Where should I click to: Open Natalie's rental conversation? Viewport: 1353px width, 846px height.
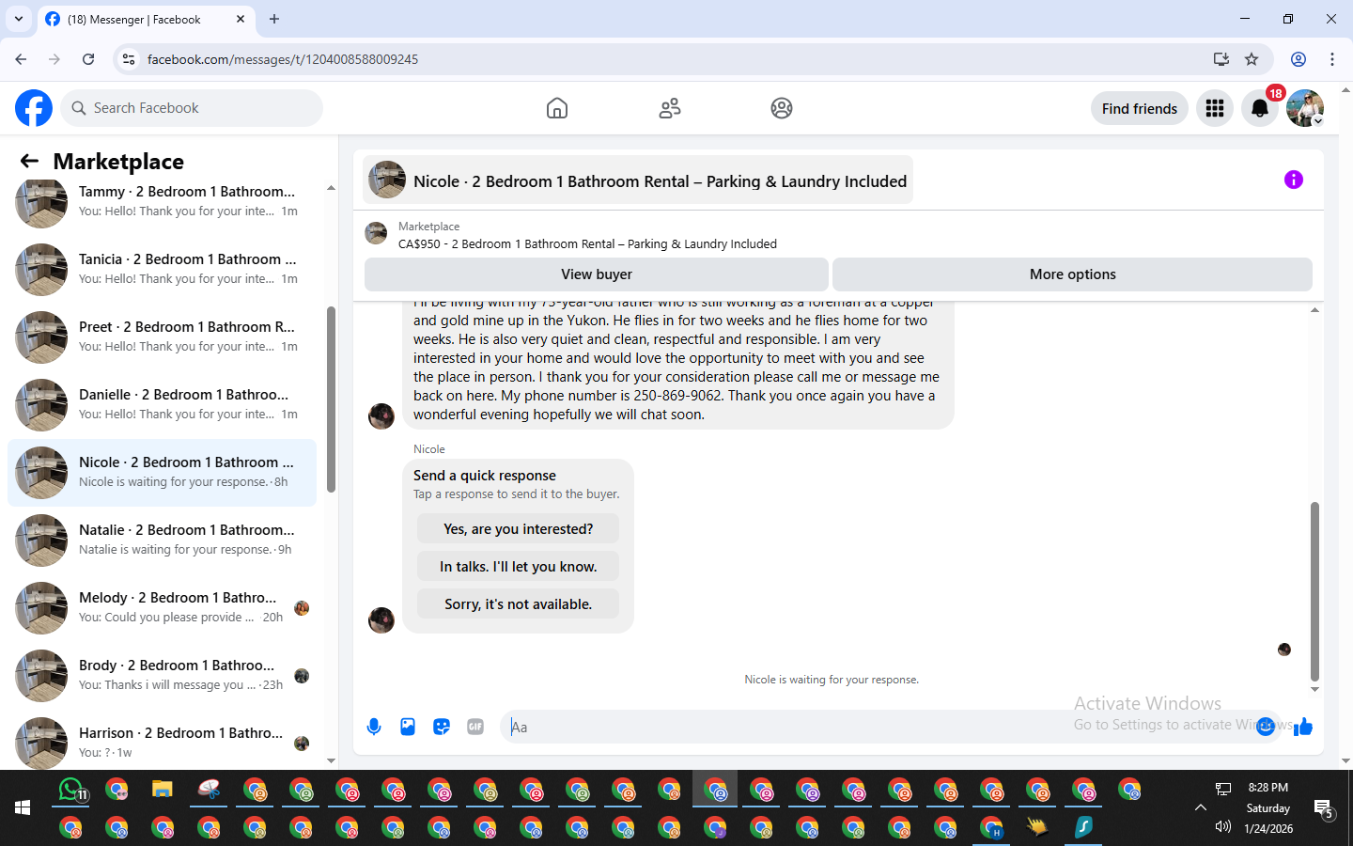pyautogui.click(x=162, y=540)
